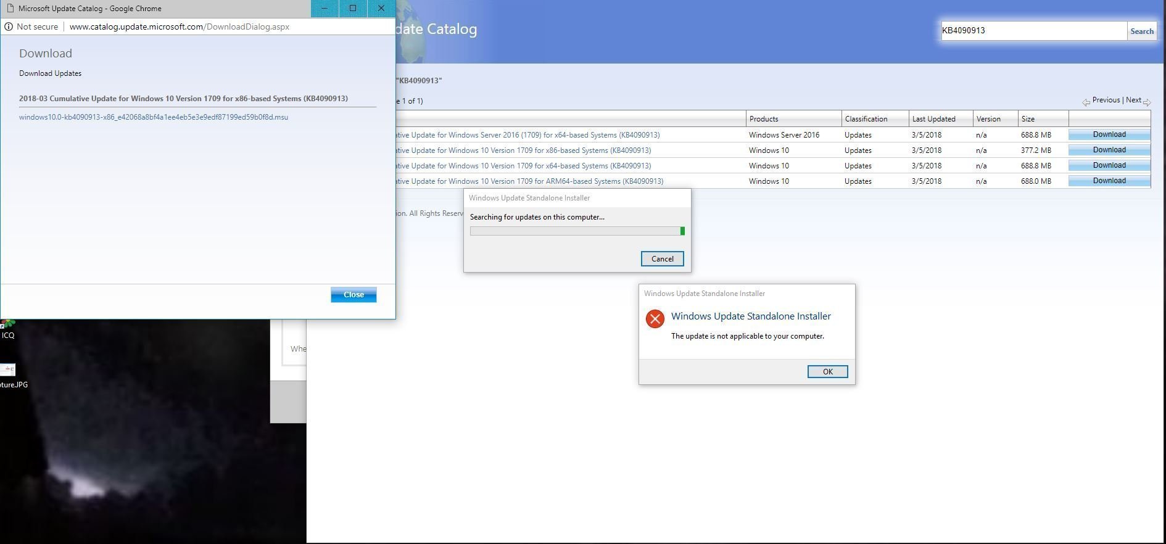Open the Windows 10 1709 x86-based update link
Image resolution: width=1166 pixels, height=544 pixels.
pos(523,150)
